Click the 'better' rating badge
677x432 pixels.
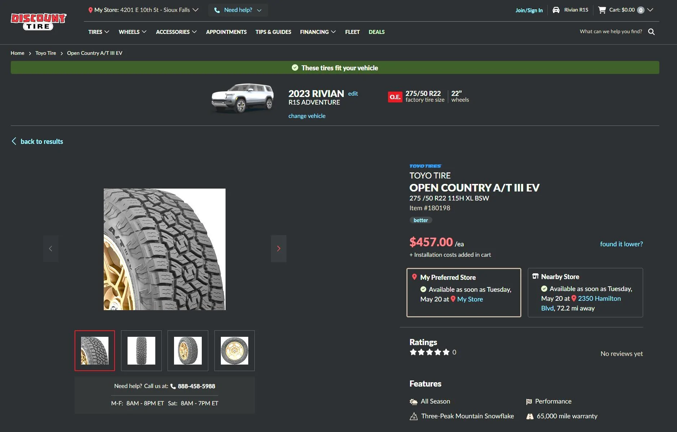tap(420, 220)
